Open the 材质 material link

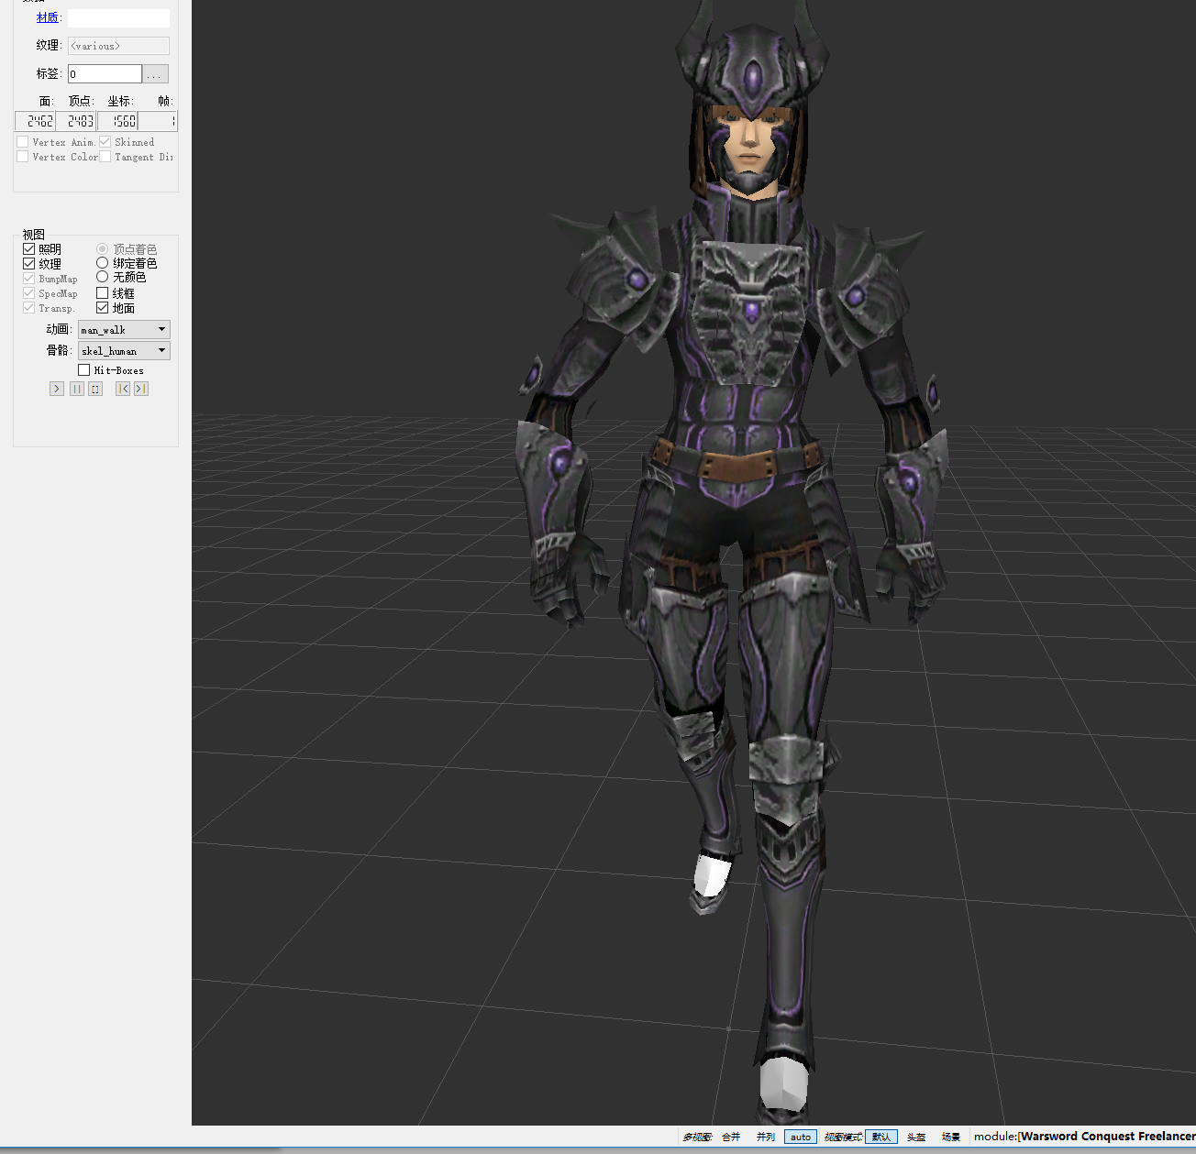pyautogui.click(x=49, y=17)
